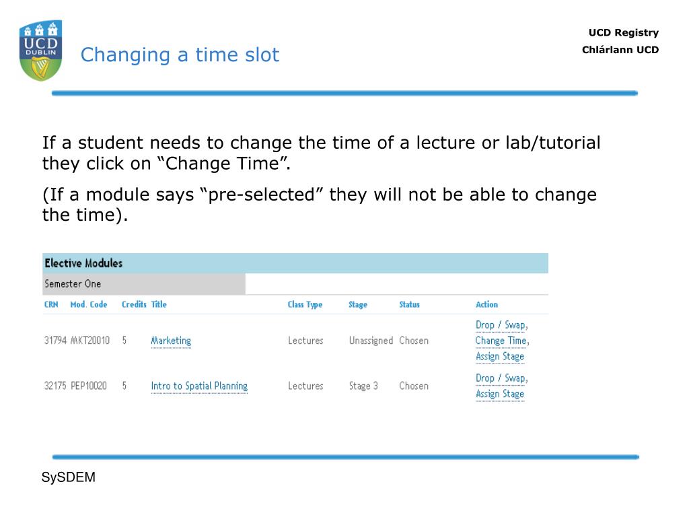Viewport: 689px width, 517px height.
Task: Sort by the Credits column header
Action: [x=134, y=304]
